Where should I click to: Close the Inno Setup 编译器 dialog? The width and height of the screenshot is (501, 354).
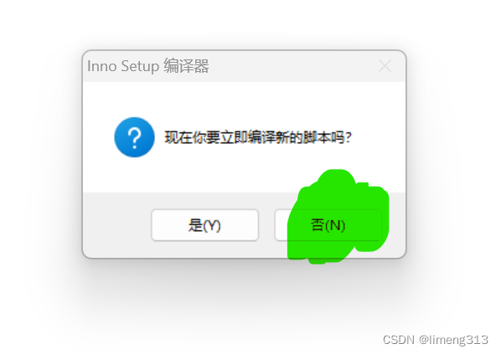click(385, 66)
